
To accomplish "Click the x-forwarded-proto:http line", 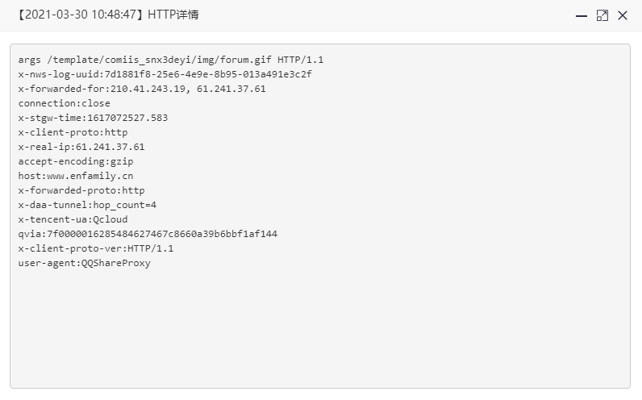I will tap(81, 190).
